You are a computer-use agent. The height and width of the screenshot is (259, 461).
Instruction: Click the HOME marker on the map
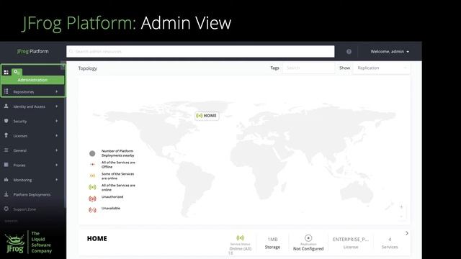point(207,116)
